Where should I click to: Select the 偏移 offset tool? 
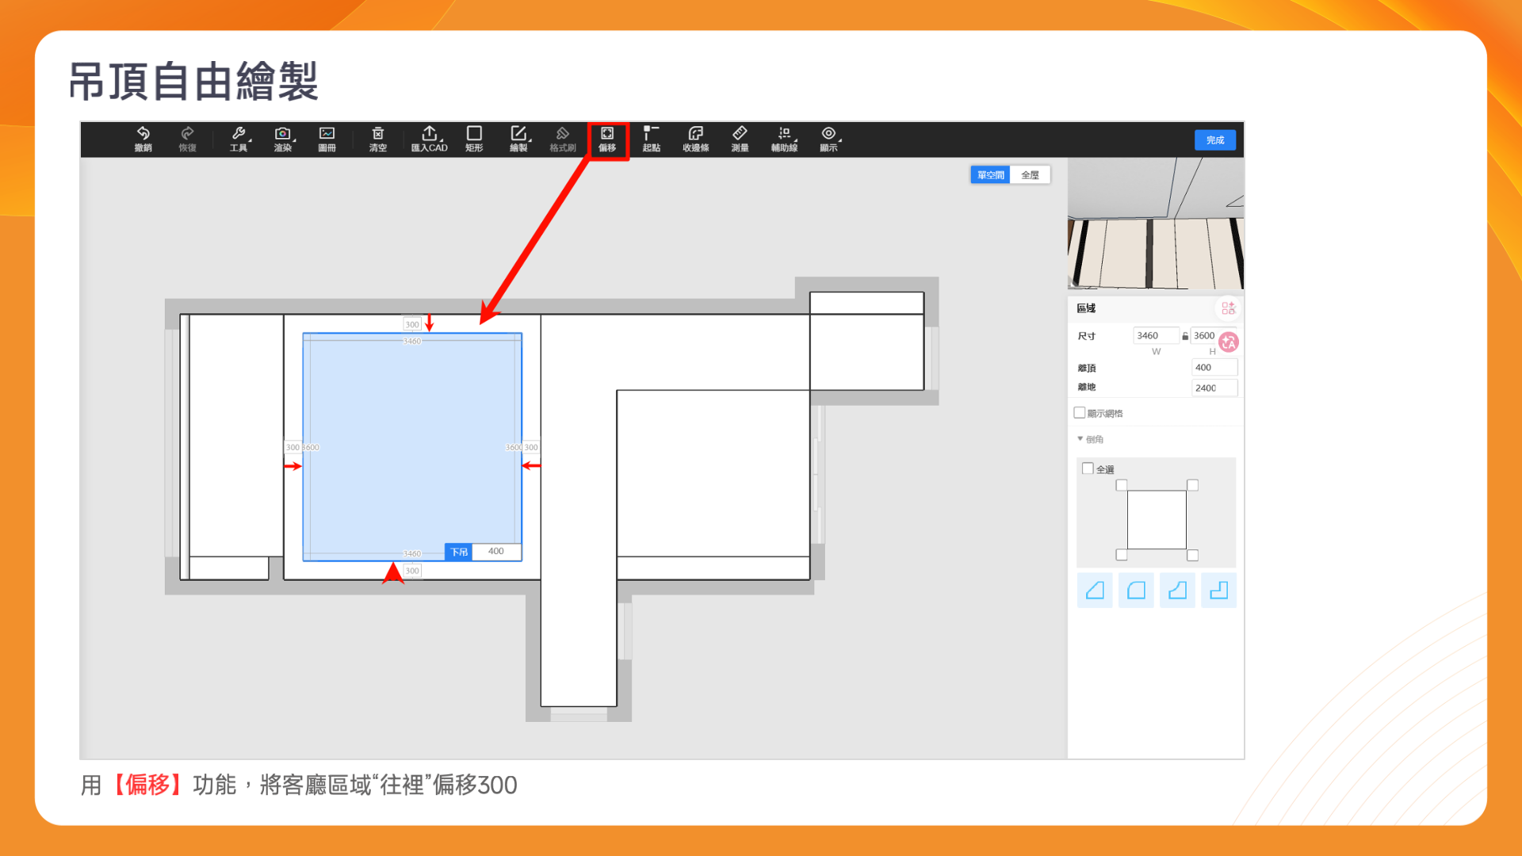[607, 139]
